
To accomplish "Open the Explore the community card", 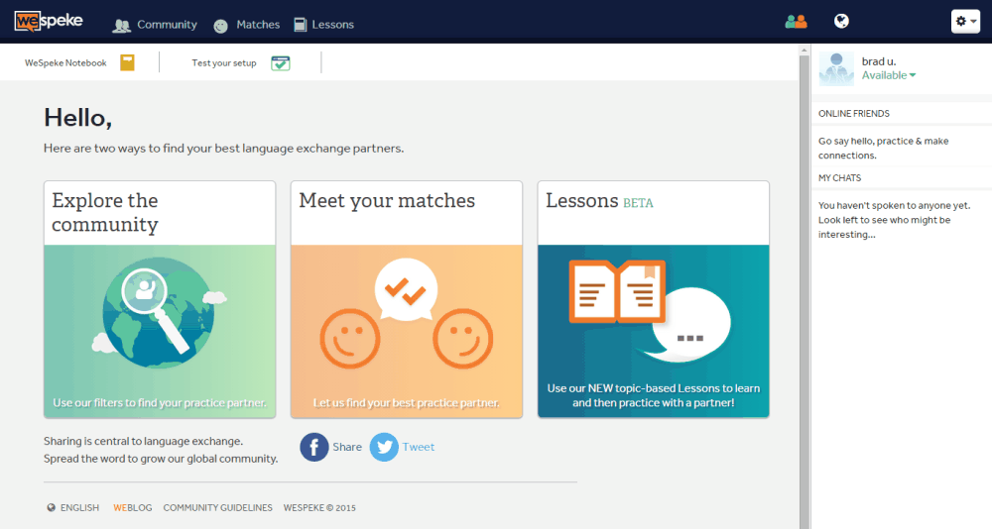I will [160, 299].
